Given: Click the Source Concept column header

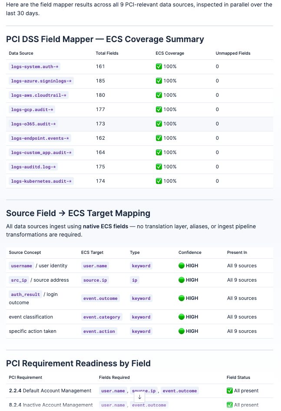Looking at the screenshot, I should 25,253.
